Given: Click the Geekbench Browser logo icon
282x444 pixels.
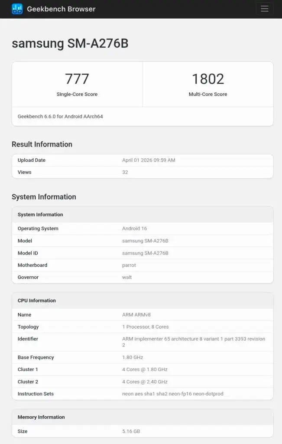Looking at the screenshot, I should [17, 9].
